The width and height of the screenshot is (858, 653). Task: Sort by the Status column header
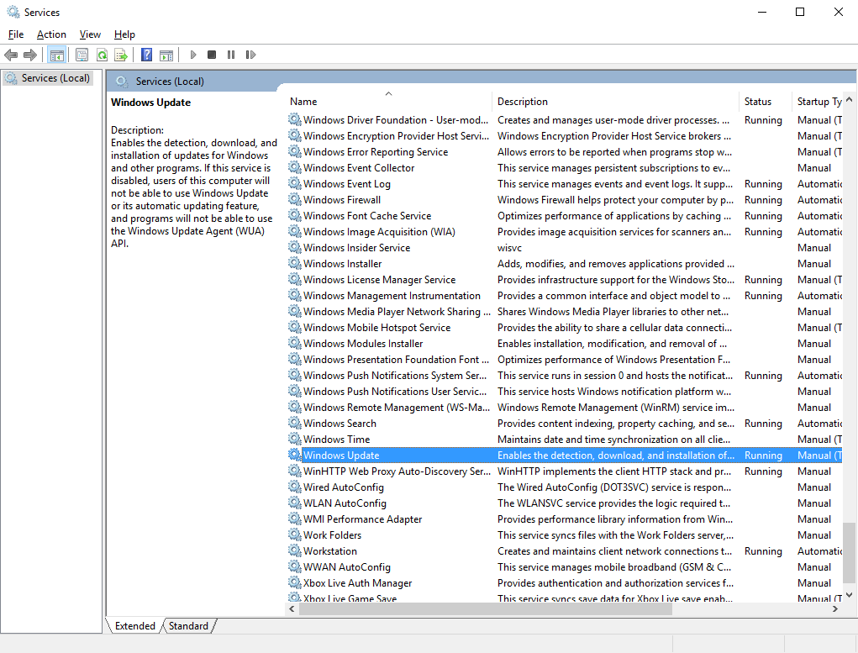click(x=765, y=101)
